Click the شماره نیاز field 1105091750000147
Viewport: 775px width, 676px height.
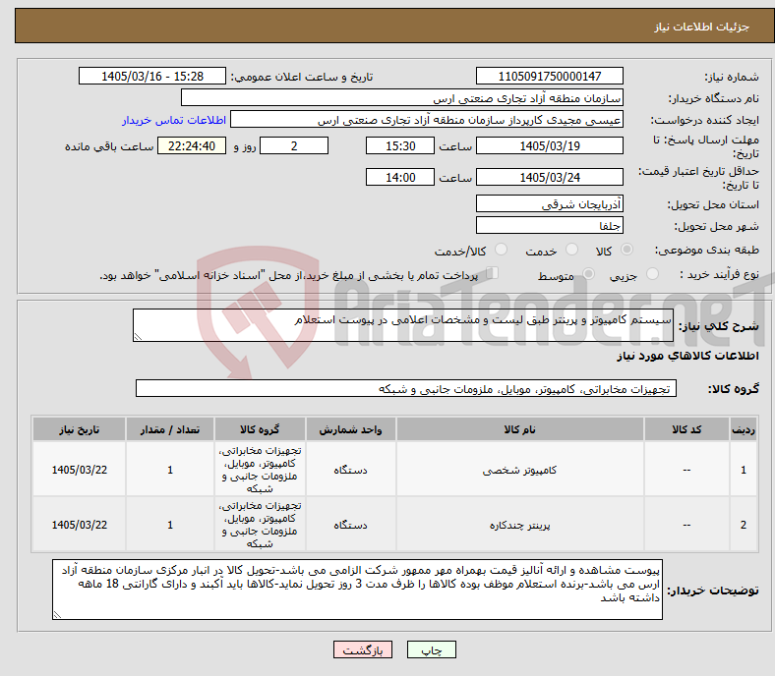click(x=550, y=76)
